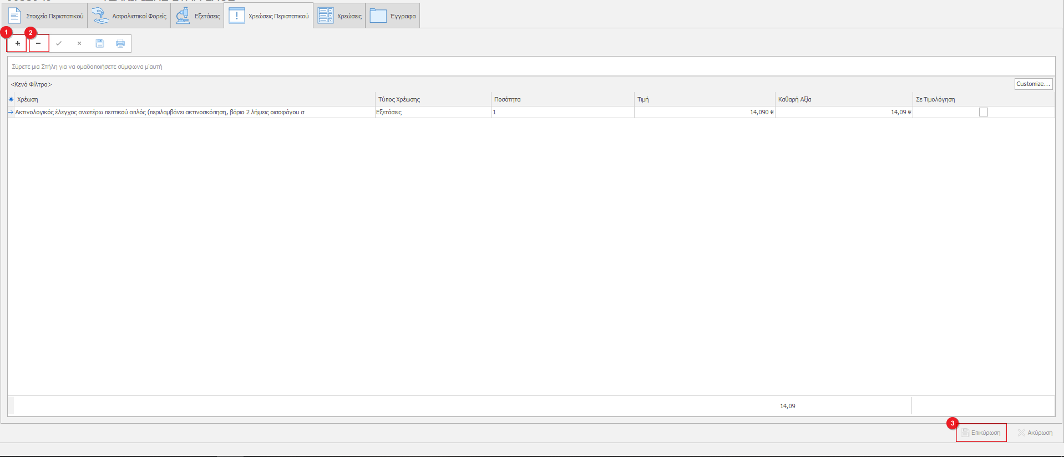Open the Εξετάσεις tab
1064x457 pixels.
(x=199, y=16)
